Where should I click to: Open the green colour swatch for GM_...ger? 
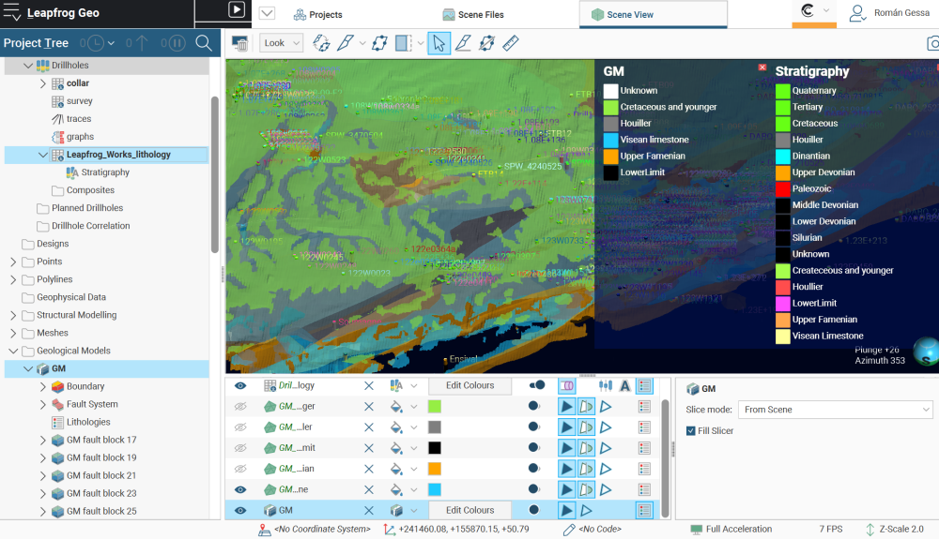435,407
